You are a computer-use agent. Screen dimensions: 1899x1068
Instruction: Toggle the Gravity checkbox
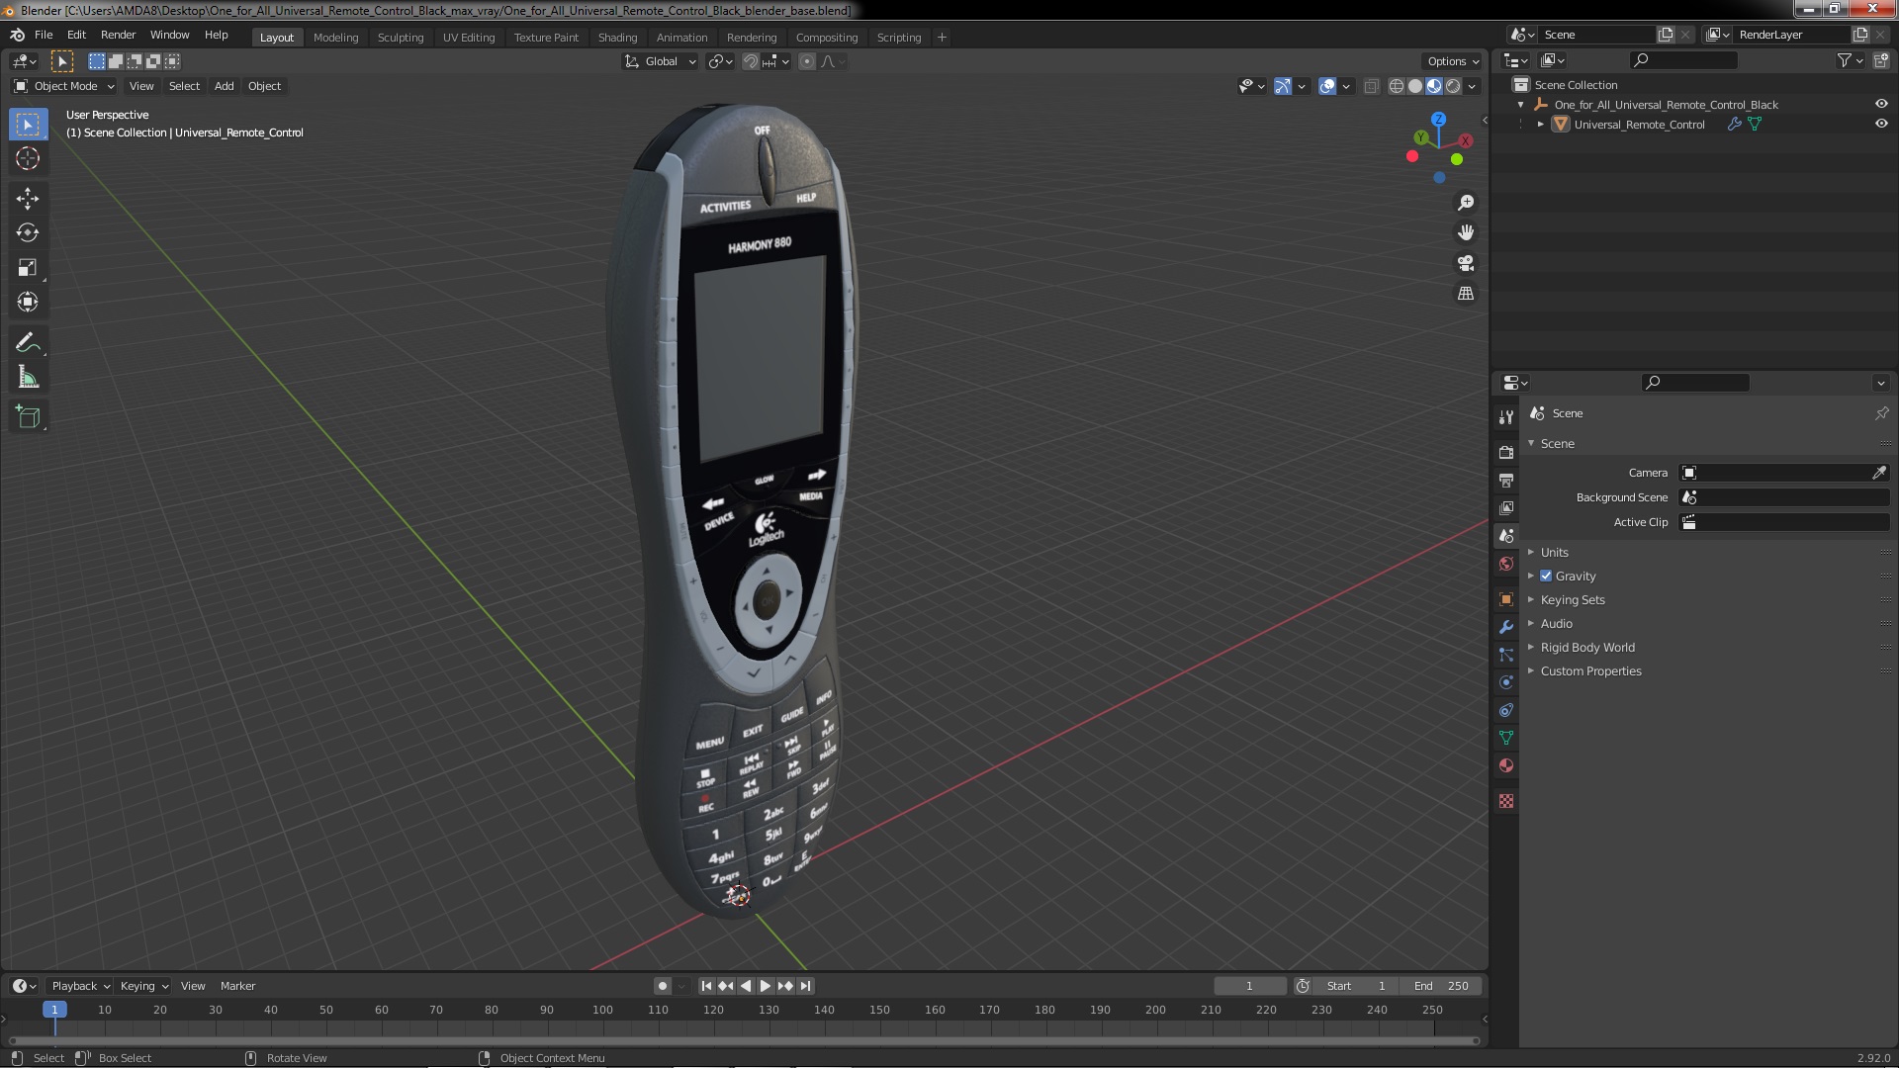(x=1546, y=576)
